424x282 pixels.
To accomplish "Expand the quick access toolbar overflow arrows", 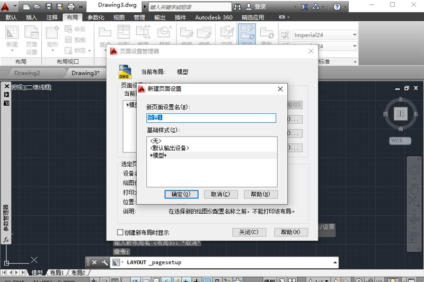I will point(81,7).
